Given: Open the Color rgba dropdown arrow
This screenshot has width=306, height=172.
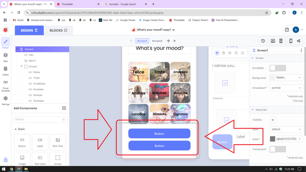Looking at the screenshot, I should click(x=300, y=139).
